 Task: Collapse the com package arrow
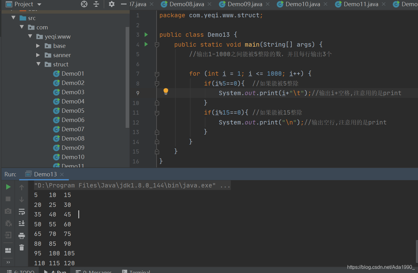(x=22, y=27)
